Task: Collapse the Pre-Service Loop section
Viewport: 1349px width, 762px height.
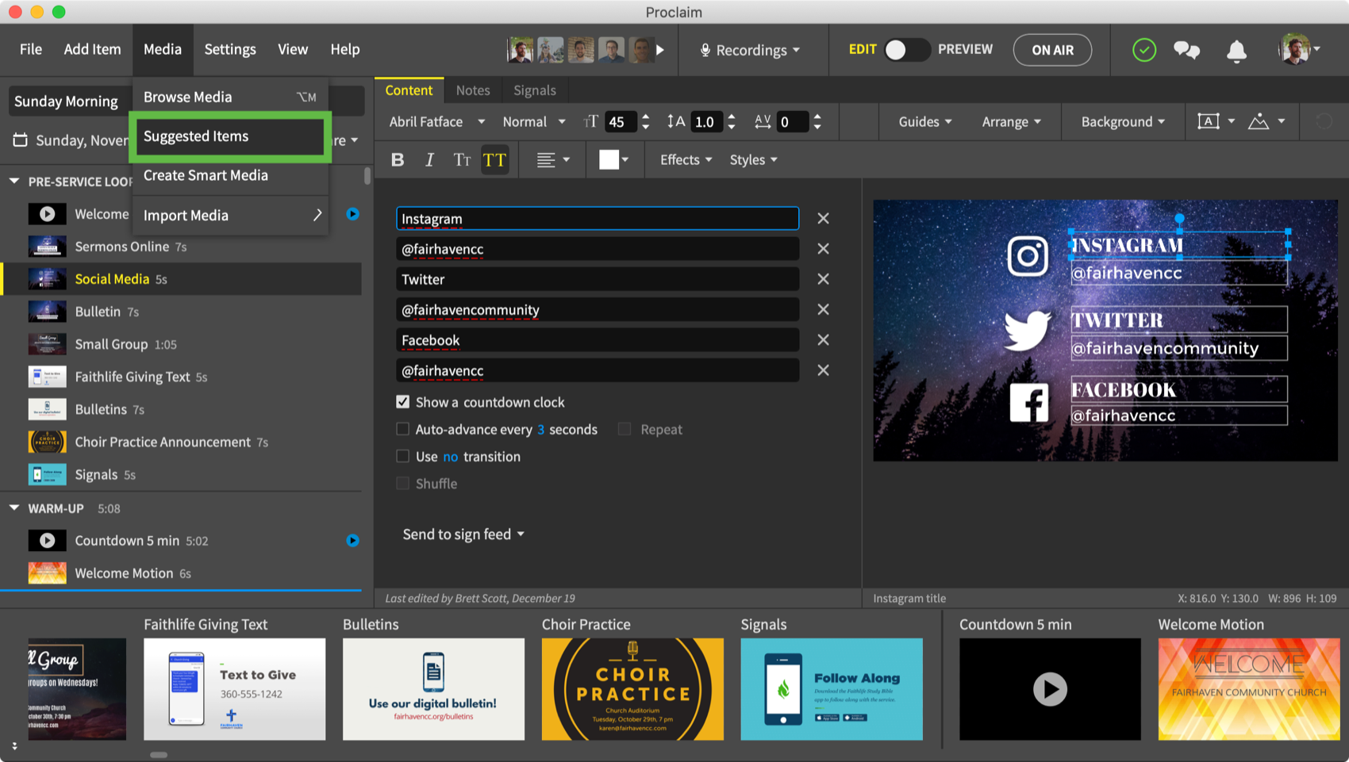Action: pyautogui.click(x=14, y=182)
